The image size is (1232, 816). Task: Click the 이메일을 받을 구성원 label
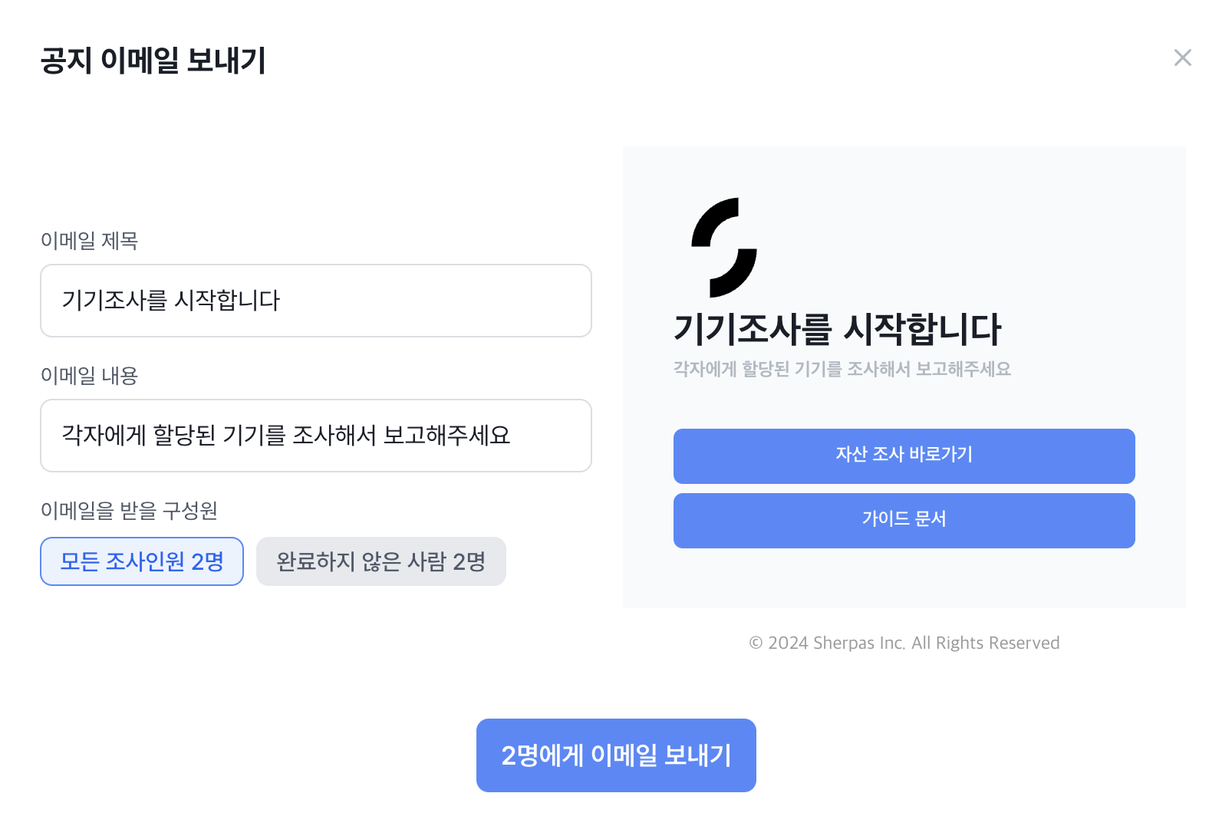pos(129,511)
